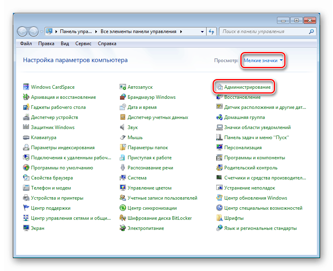The image size is (333, 271).
Task: Click the Параметры папок icon
Action: point(122,148)
